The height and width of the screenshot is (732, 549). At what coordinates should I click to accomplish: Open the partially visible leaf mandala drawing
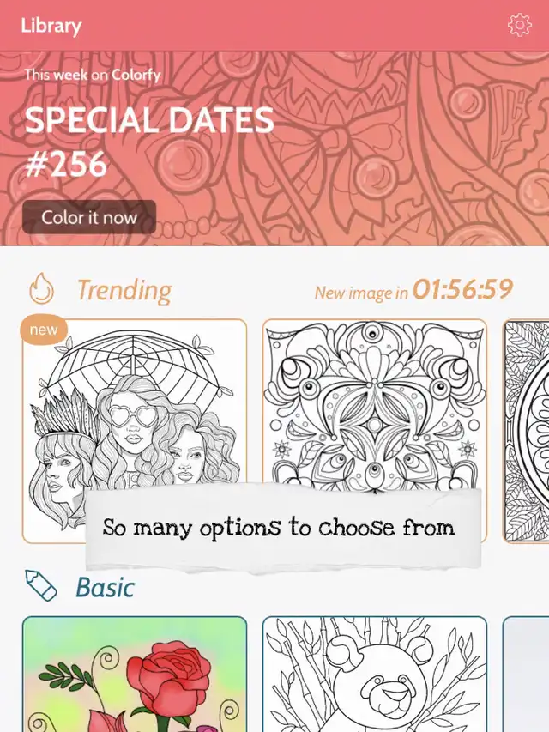526,431
